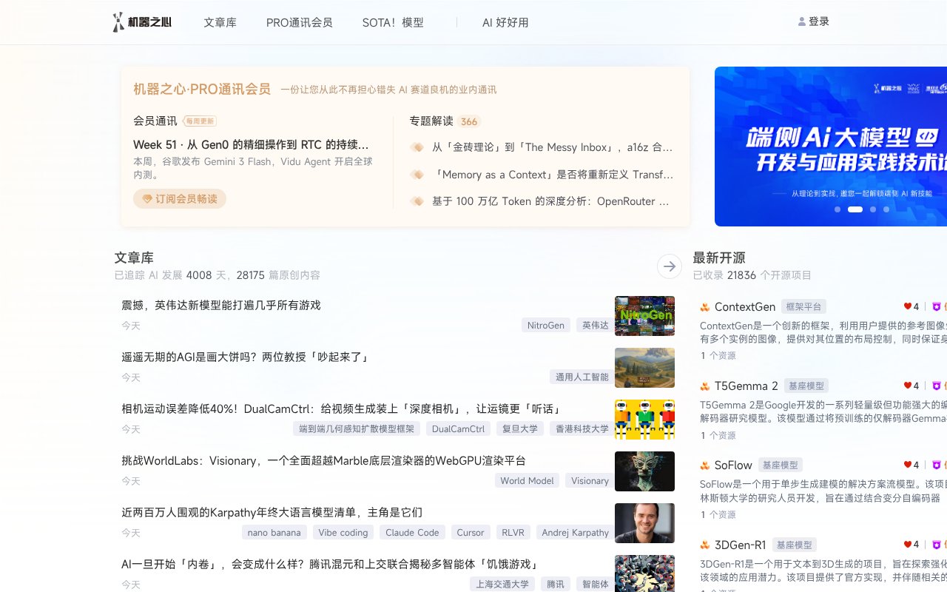Open 文章库 in the navigation bar
Screen dimensions: 947x592
[220, 23]
